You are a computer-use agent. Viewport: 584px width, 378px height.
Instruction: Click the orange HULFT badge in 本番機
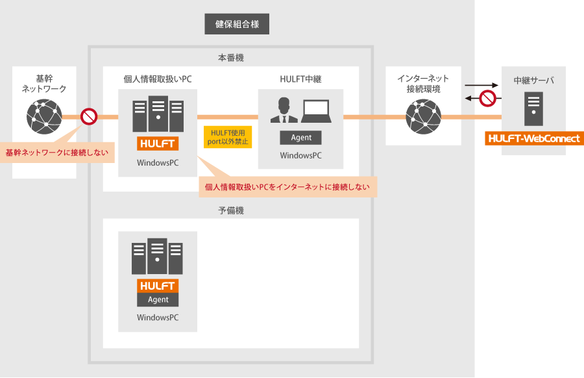(x=158, y=144)
